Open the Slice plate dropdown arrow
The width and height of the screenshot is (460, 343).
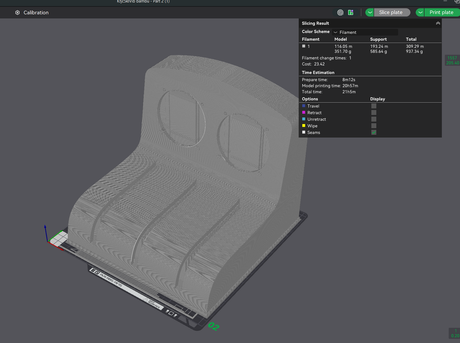click(x=369, y=12)
